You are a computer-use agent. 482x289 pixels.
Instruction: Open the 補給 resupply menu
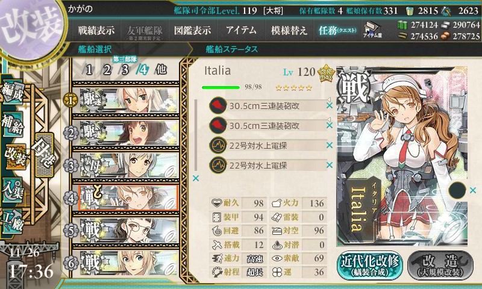13,125
